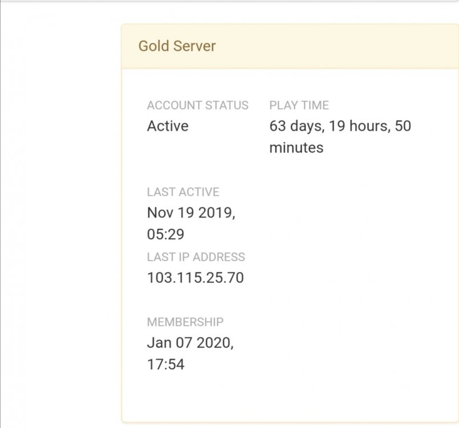The height and width of the screenshot is (428, 459).
Task: Click the word minutes under play time
Action: coord(296,148)
